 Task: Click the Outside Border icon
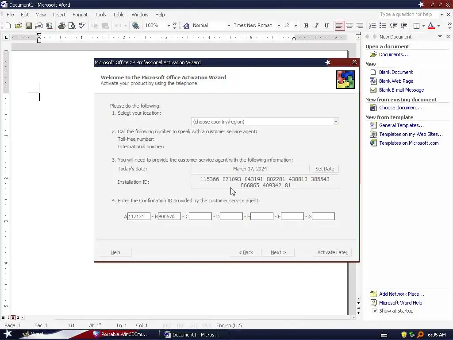[x=416, y=26]
